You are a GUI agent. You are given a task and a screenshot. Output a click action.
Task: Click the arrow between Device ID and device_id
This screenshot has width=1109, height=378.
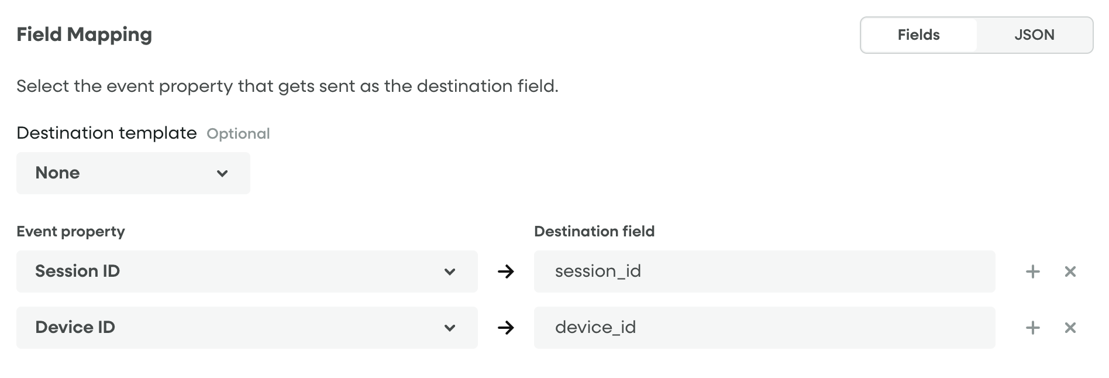tap(506, 328)
